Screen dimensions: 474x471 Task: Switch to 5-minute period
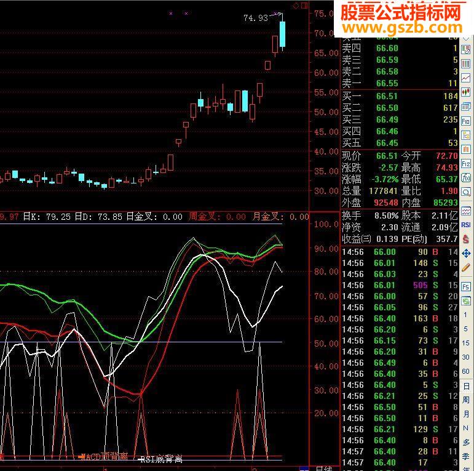(x=465, y=329)
